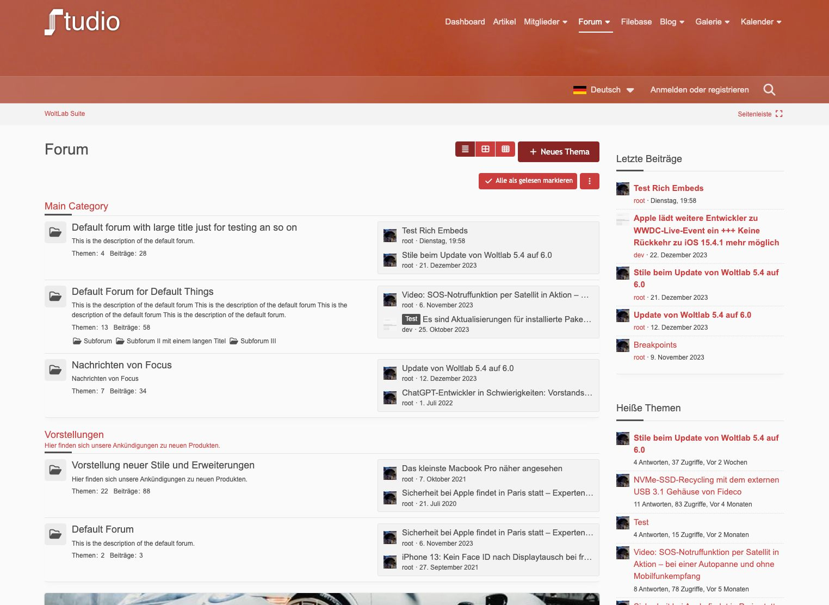Open Subforum III folder link

253,341
